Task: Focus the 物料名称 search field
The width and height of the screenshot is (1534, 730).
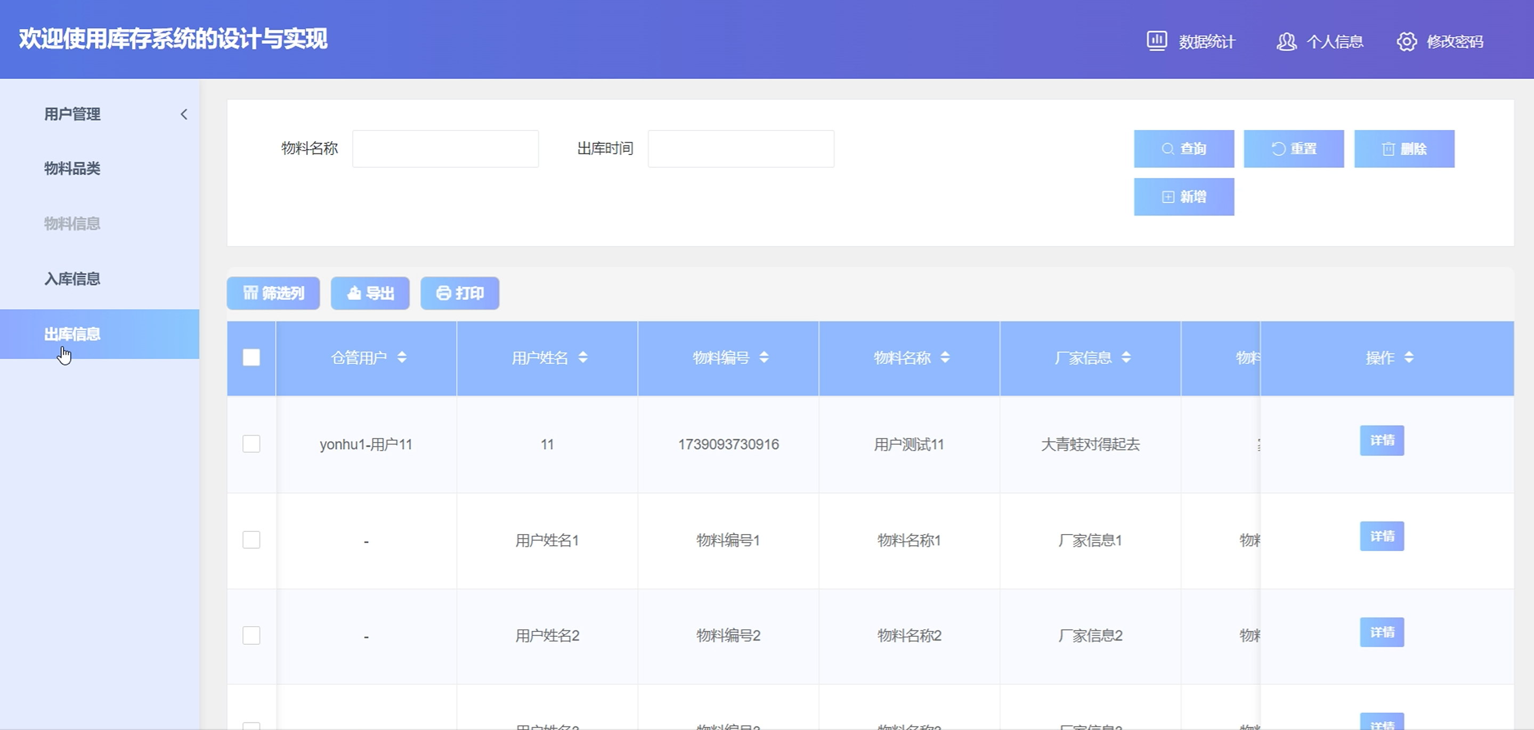Action: [445, 149]
